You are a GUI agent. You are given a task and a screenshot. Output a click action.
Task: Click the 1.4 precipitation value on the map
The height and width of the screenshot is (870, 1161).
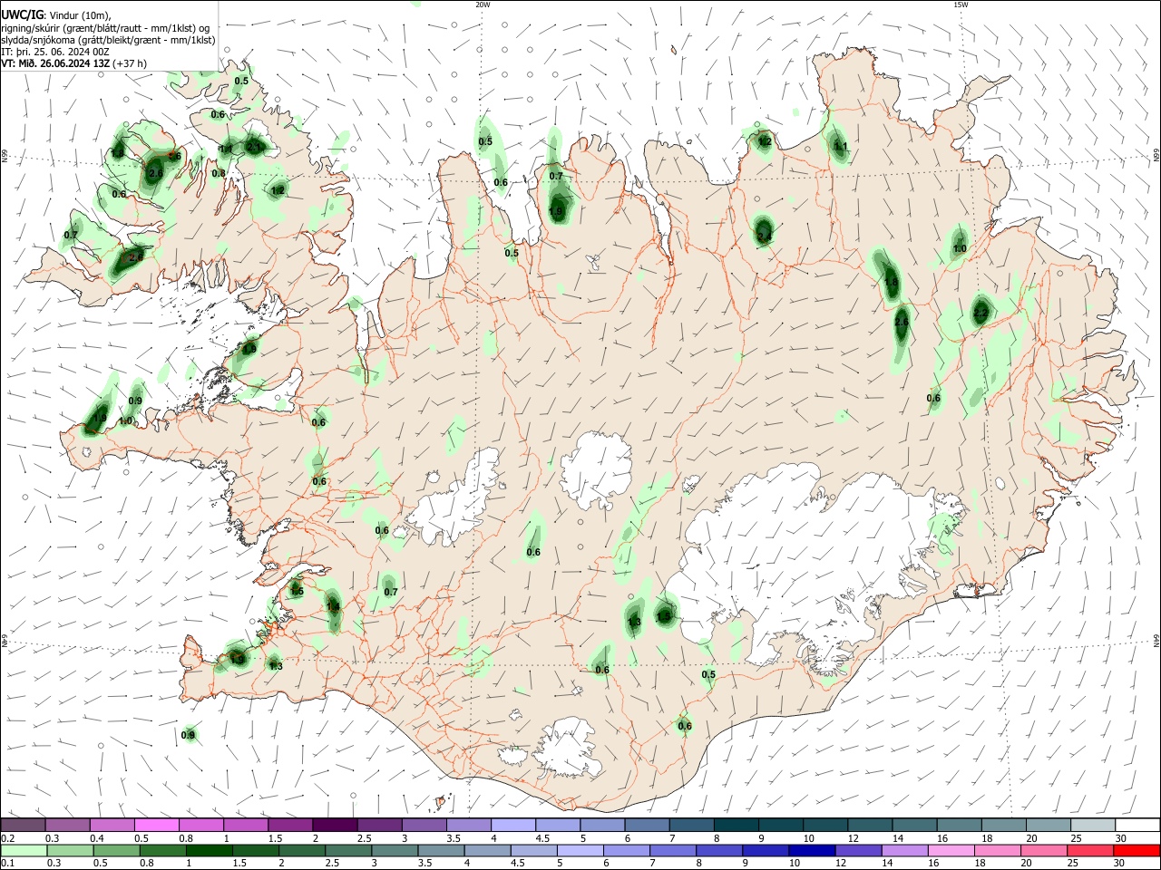point(333,606)
